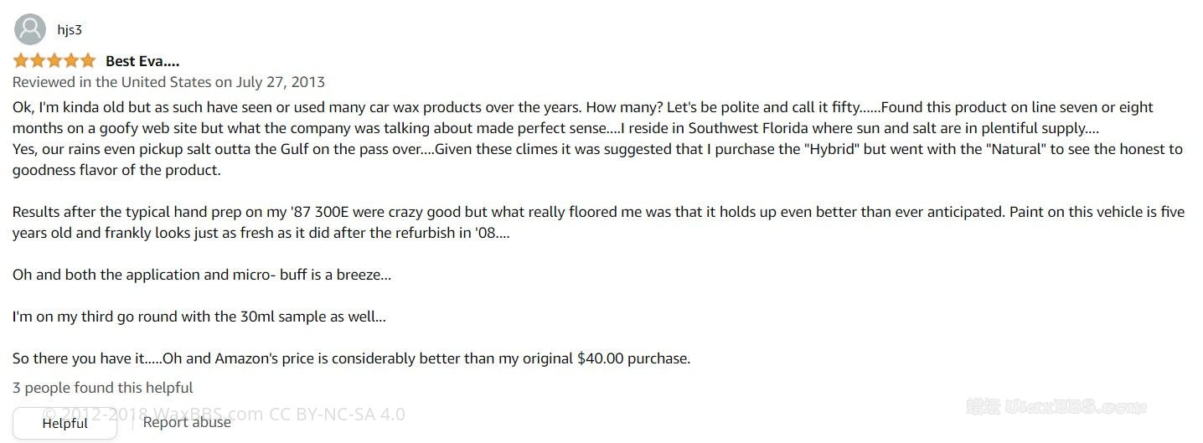Click the second rating star
The width and height of the screenshot is (1203, 443).
38,60
